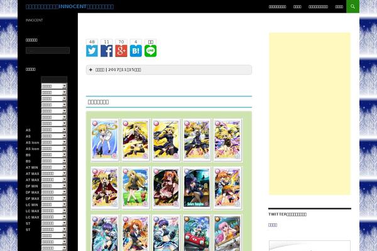
Task: Open the night-scene card with teal caption
Action: click(197, 188)
